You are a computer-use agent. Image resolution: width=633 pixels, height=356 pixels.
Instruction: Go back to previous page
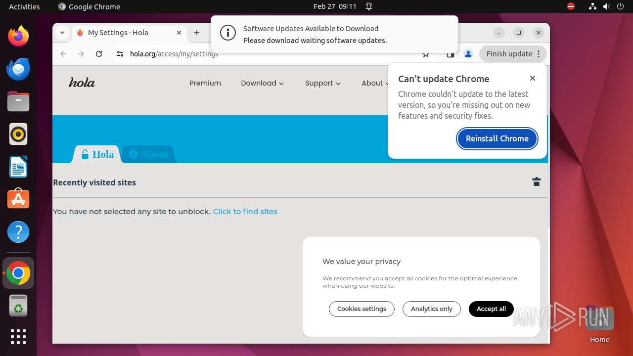(x=63, y=54)
